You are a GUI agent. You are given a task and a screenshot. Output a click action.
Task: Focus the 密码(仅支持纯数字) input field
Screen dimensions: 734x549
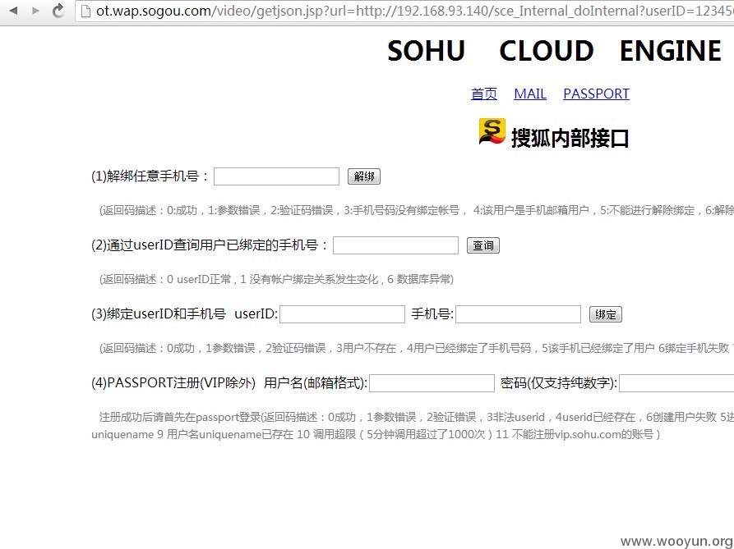676,383
